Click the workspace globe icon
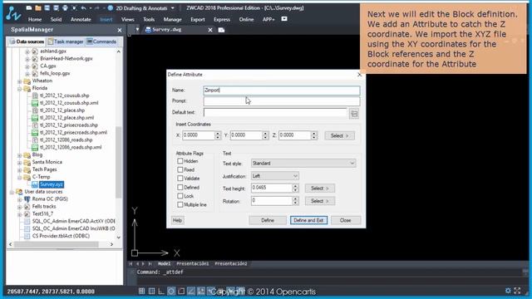532x299 pixels. pos(111,7)
